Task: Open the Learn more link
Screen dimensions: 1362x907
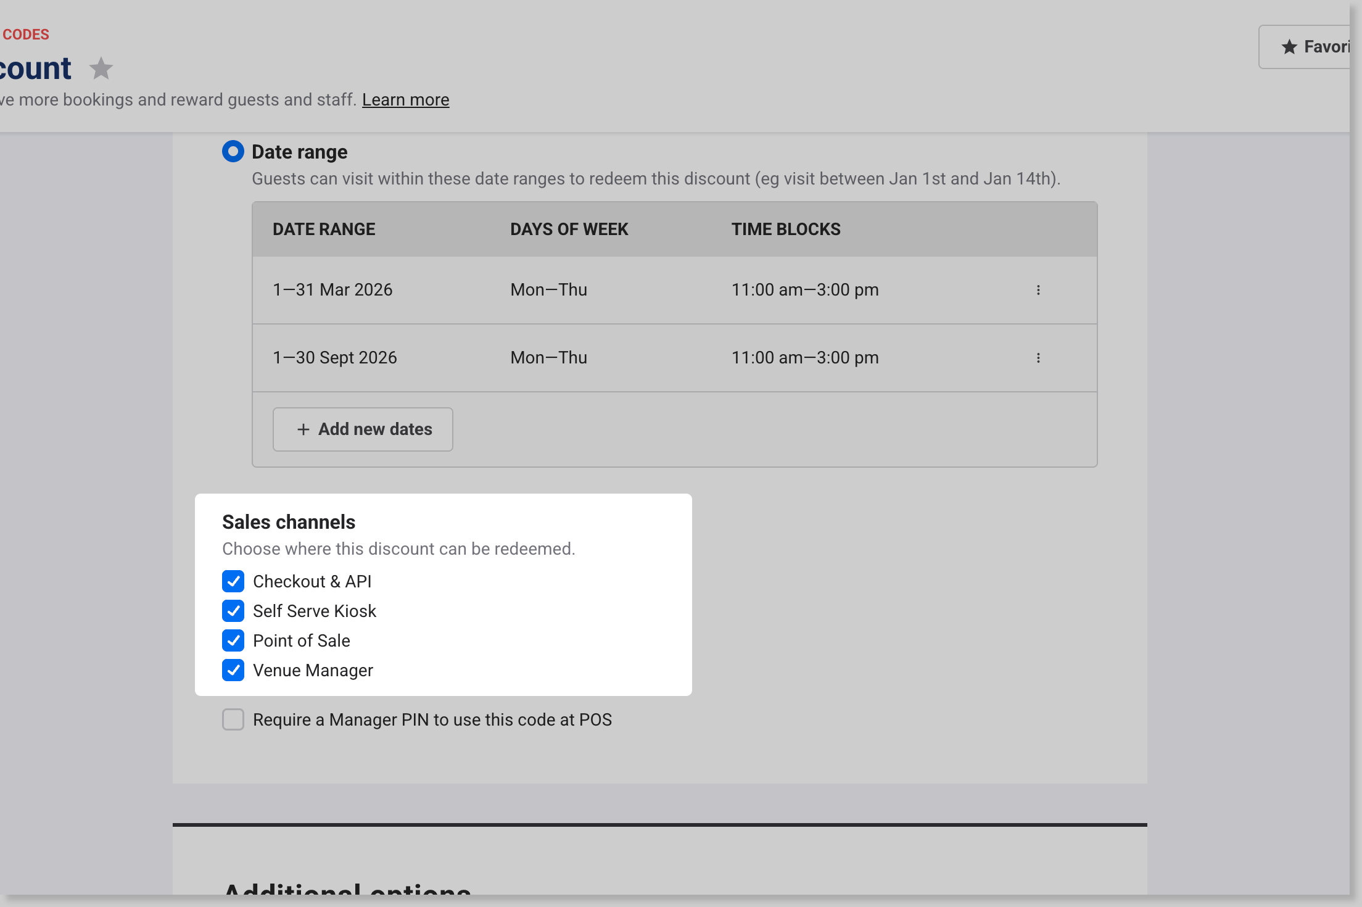Action: click(405, 100)
